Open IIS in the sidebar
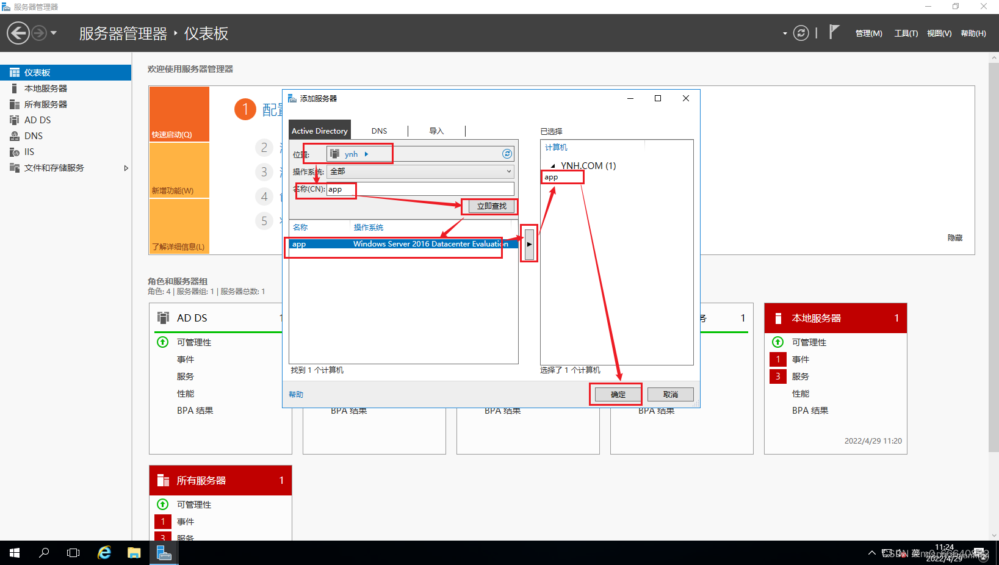This screenshot has height=565, width=999. click(65, 152)
